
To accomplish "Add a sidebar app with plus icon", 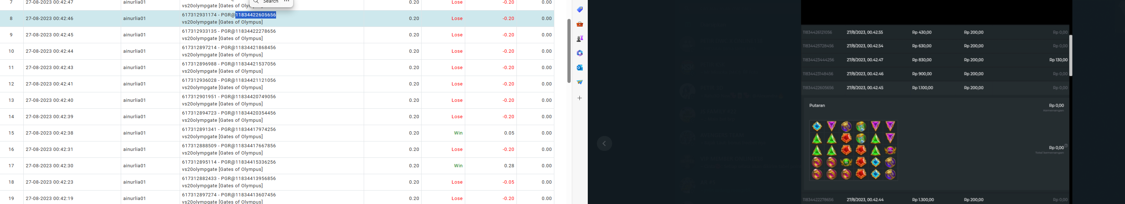I will coord(579,98).
